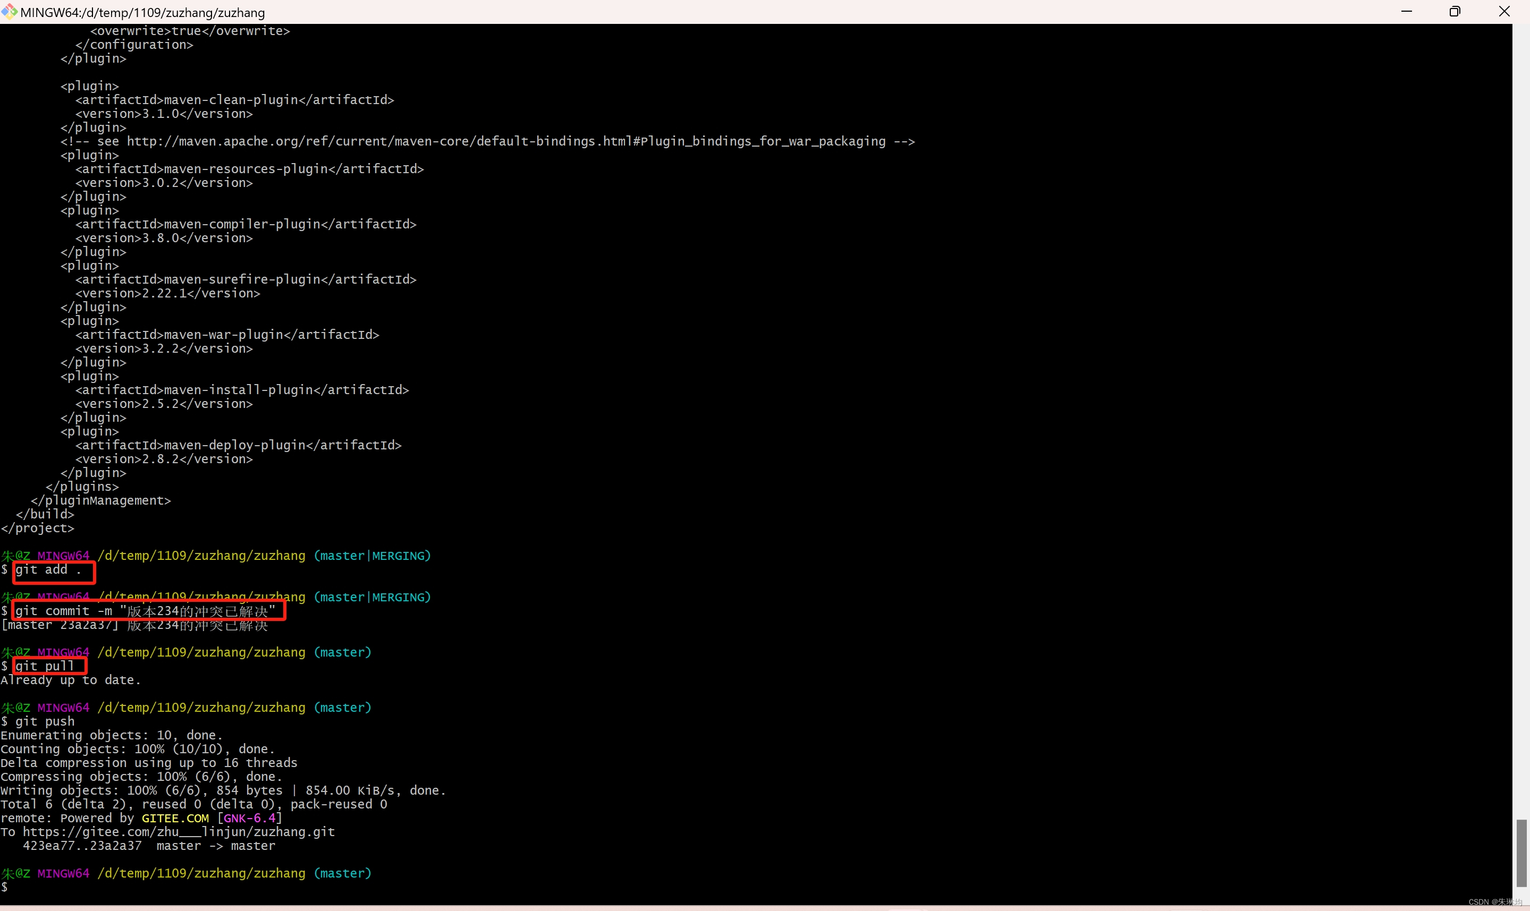This screenshot has height=911, width=1530.
Task: Click on the git add command text
Action: coord(49,569)
